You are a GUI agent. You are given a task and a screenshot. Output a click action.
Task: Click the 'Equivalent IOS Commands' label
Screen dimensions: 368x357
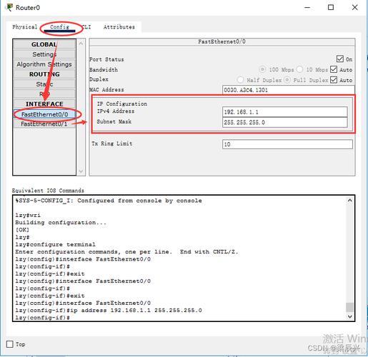pos(48,191)
